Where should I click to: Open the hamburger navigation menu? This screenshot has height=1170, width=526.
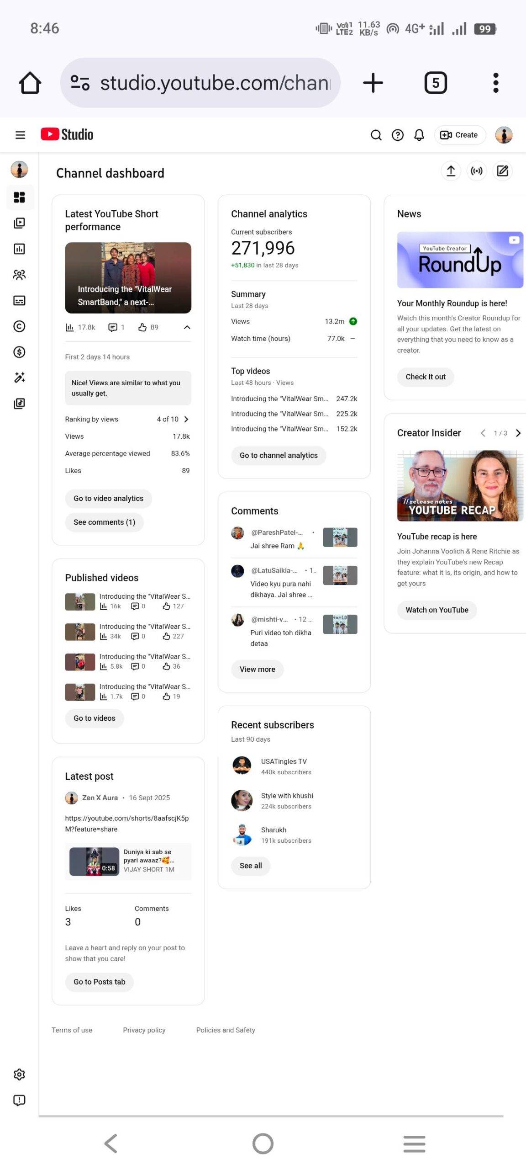pyautogui.click(x=20, y=135)
